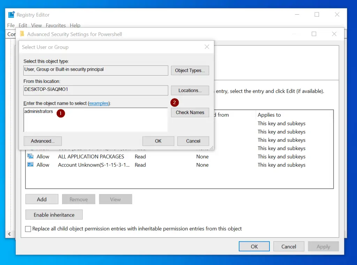Open the Help menu in Registry Editor
This screenshot has height=265, width=357.
(75, 25)
